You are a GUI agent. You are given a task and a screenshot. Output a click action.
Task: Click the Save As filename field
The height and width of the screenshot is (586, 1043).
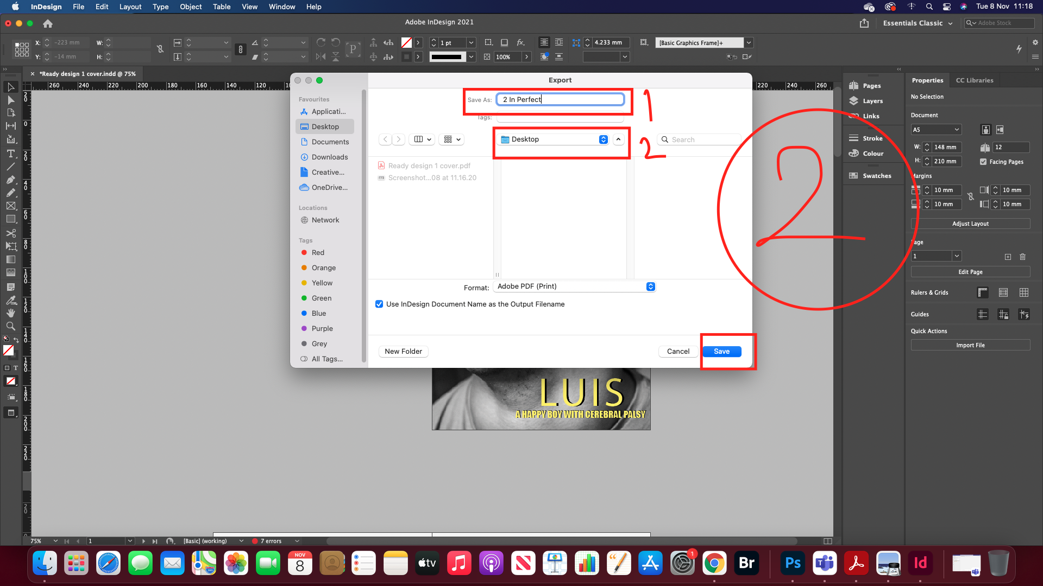(560, 99)
